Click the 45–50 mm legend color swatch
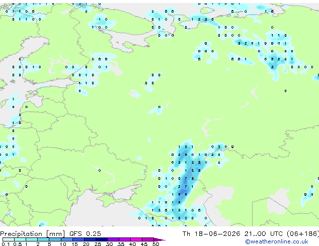 tap(148, 239)
